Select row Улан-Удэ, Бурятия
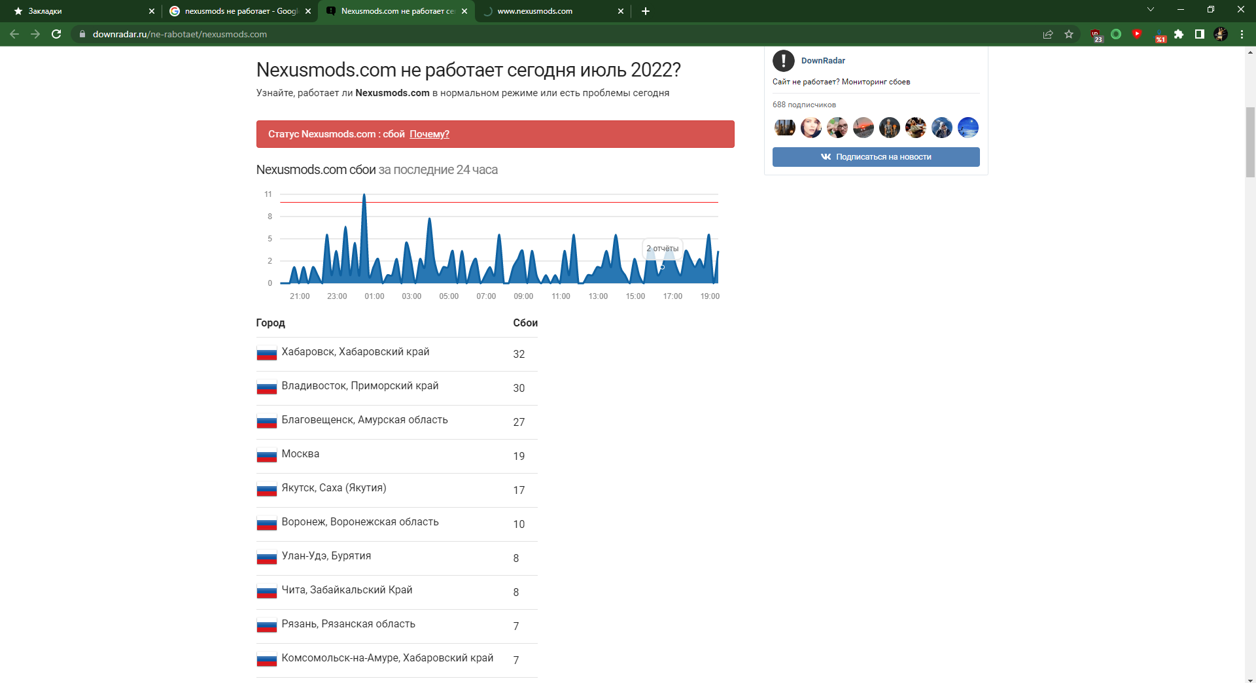 [x=397, y=558]
